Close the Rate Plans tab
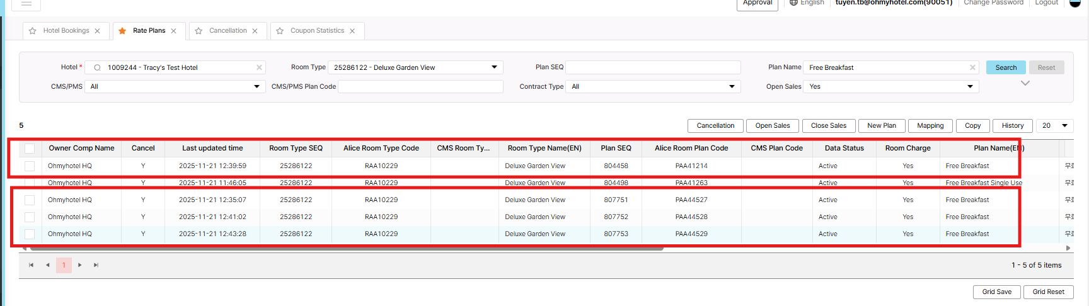This screenshot has width=1089, height=306. coord(173,31)
